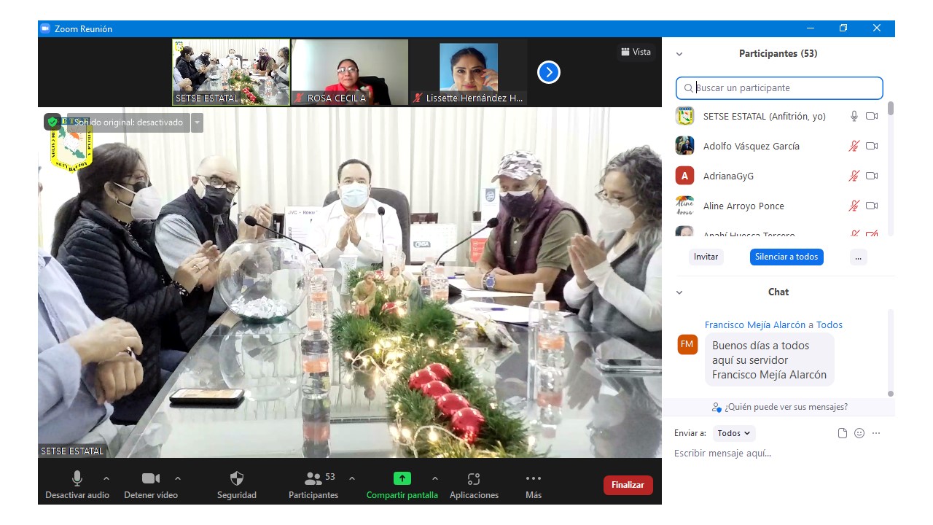The width and height of the screenshot is (933, 525).
Task: Click green encryption shield icon
Action: click(x=52, y=122)
